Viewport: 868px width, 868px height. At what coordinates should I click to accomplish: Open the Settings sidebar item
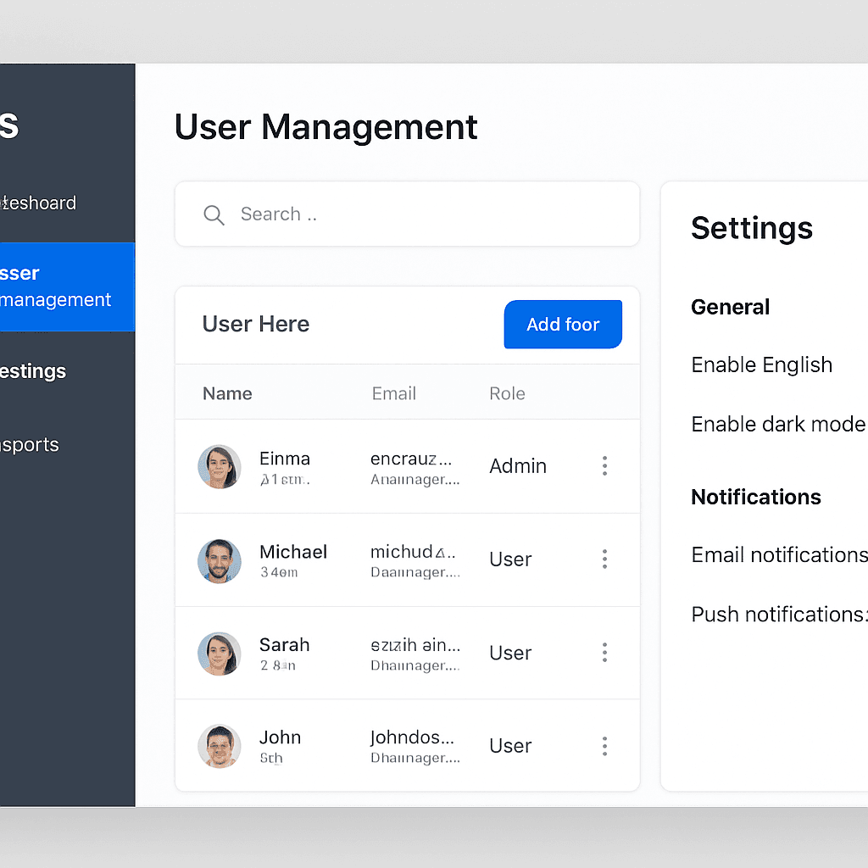click(33, 371)
